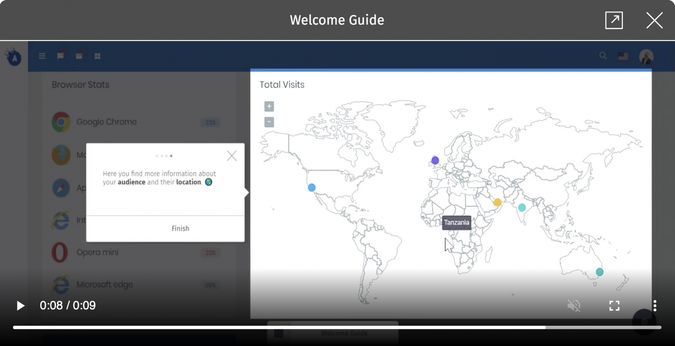Open the hamburger menu in the top bar

pos(42,56)
